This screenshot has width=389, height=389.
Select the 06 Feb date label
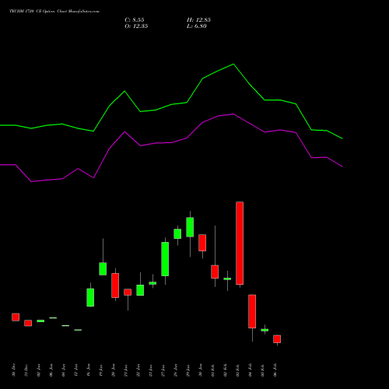(x=275, y=370)
